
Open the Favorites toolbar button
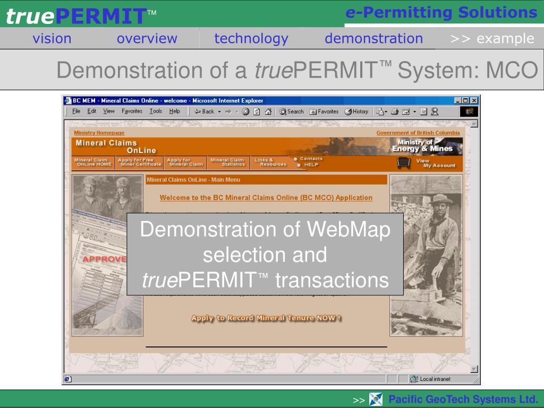click(324, 112)
